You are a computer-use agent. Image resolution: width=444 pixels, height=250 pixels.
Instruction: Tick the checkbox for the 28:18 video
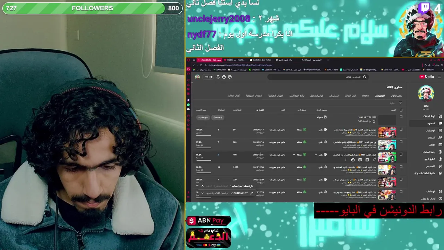point(401,130)
